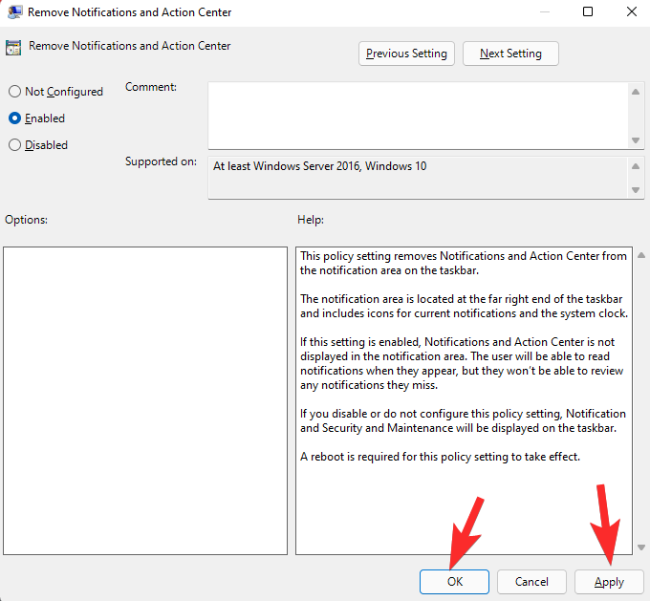Image resolution: width=650 pixels, height=601 pixels.
Task: Select the Not Configured radio button
Action: tap(15, 91)
